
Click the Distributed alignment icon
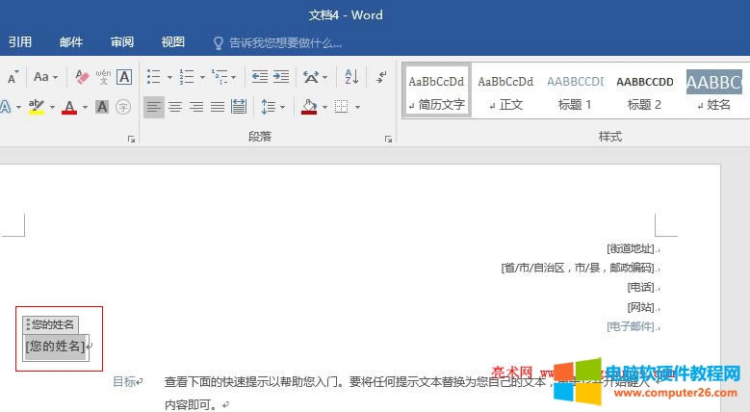pyautogui.click(x=239, y=107)
